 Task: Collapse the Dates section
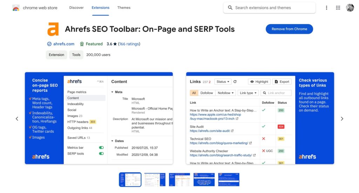point(113,141)
